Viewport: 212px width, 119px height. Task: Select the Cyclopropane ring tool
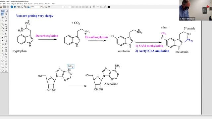[2, 57]
